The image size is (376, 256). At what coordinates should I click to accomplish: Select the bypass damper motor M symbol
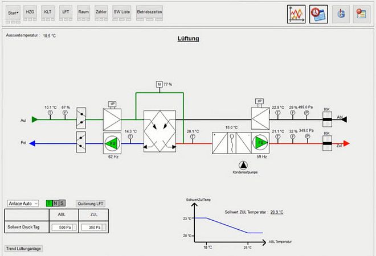(x=159, y=84)
